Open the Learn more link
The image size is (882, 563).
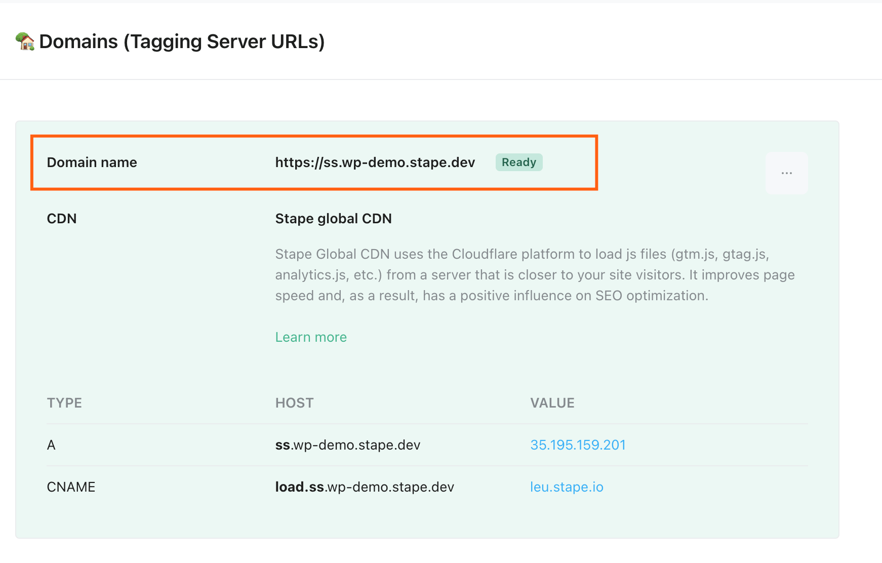[311, 337]
